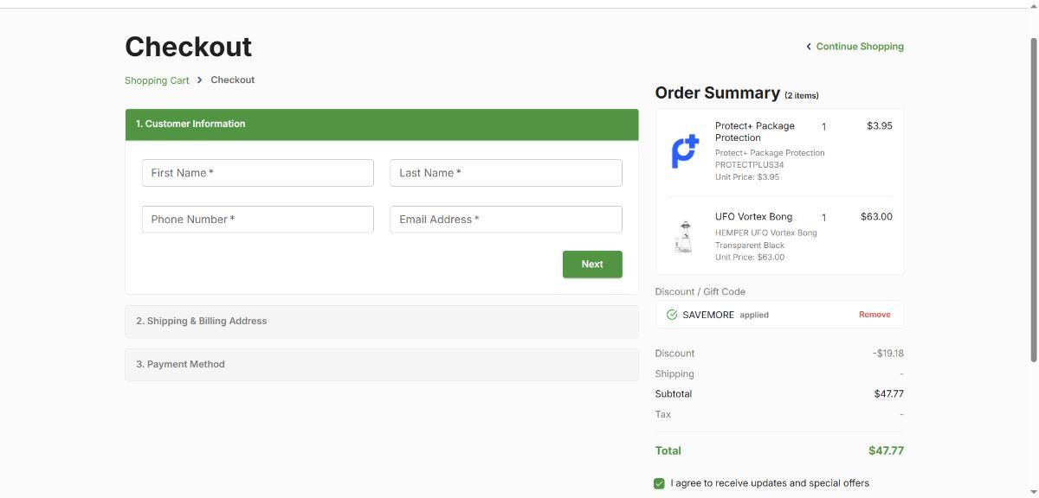Remove the SAVEMORE discount code
1039x498 pixels.
point(874,315)
